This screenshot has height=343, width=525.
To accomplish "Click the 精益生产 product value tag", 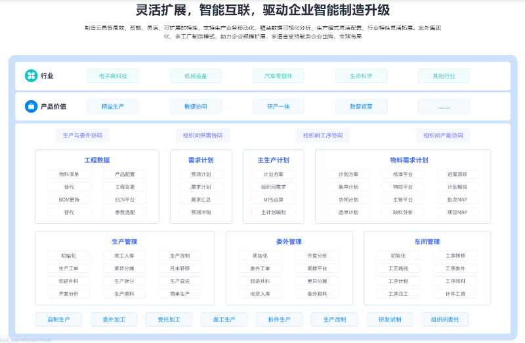I will point(113,107).
